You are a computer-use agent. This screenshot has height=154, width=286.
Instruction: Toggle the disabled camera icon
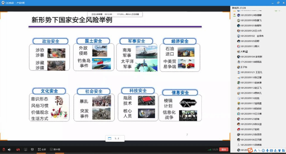click(18, 150)
